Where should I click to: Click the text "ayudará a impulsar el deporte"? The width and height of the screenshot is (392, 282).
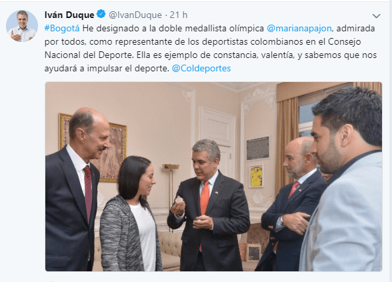pyautogui.click(x=107, y=69)
